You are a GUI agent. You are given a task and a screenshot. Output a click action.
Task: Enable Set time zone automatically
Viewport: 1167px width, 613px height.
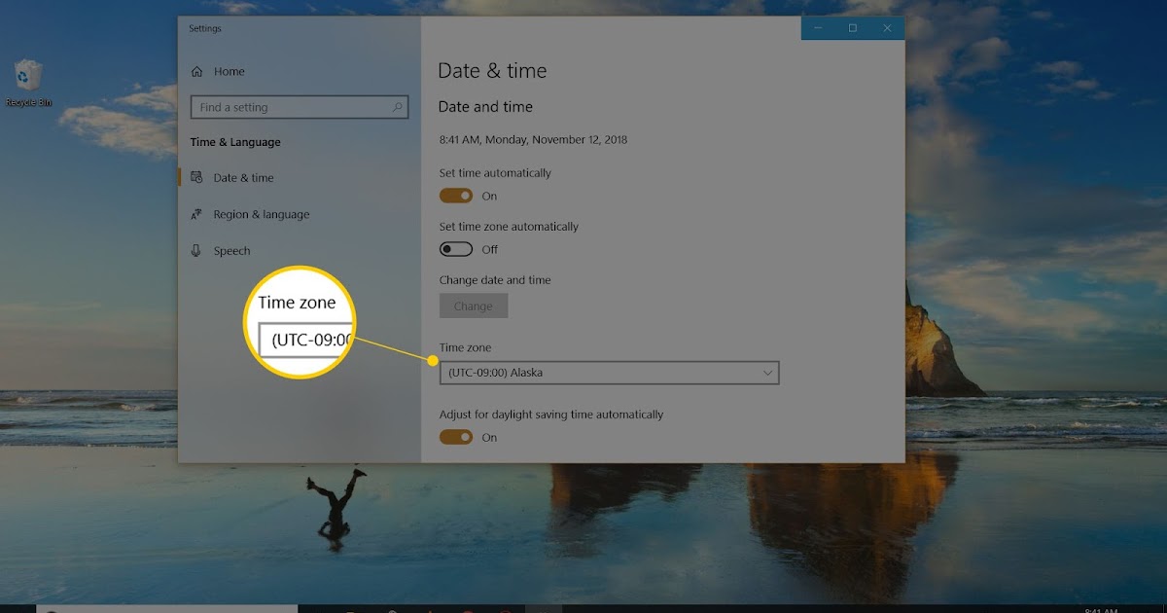point(456,249)
